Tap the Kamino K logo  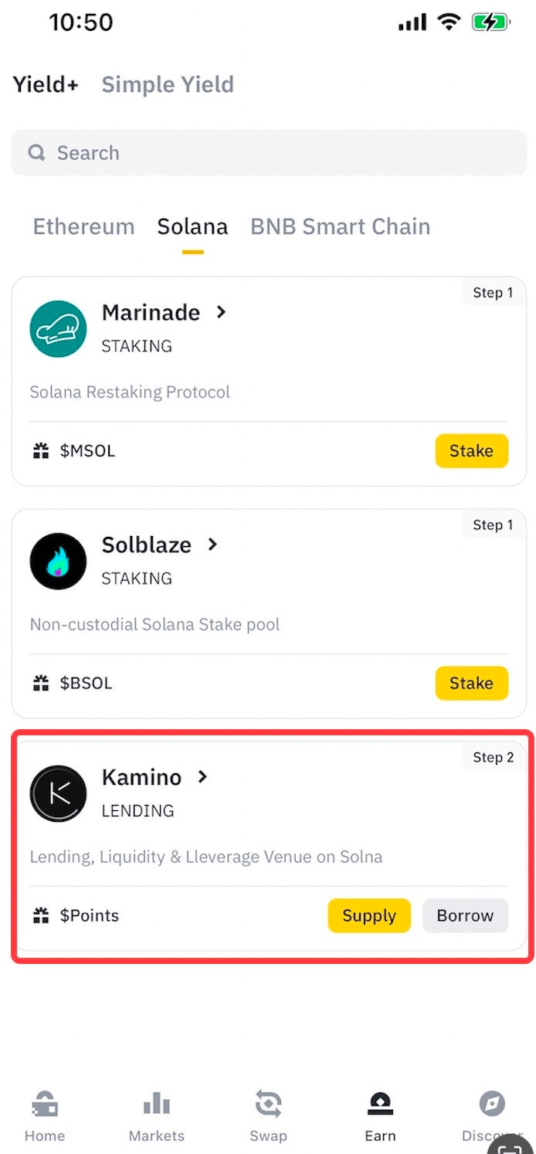click(x=58, y=793)
